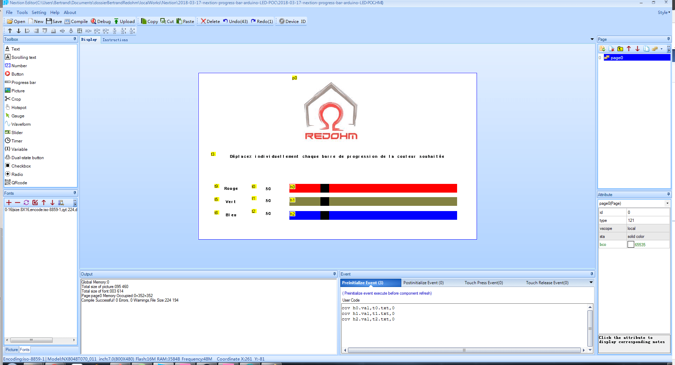Click the Save button
The width and height of the screenshot is (675, 365).
54,21
